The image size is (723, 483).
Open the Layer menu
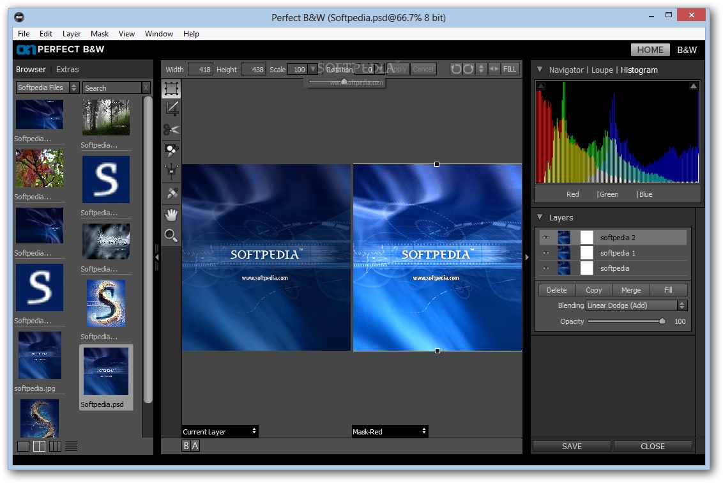pos(72,34)
